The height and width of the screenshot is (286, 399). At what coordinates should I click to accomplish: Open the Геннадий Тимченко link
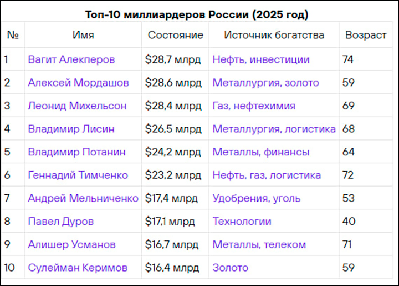tap(78, 175)
